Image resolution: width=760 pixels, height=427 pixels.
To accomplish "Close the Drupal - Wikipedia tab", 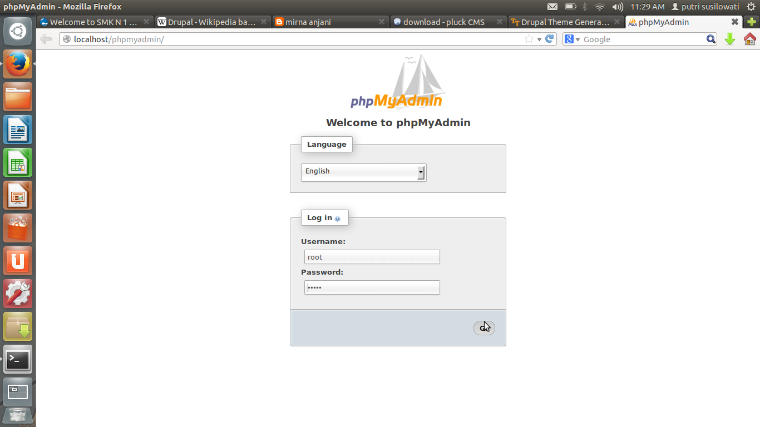I will coord(264,22).
